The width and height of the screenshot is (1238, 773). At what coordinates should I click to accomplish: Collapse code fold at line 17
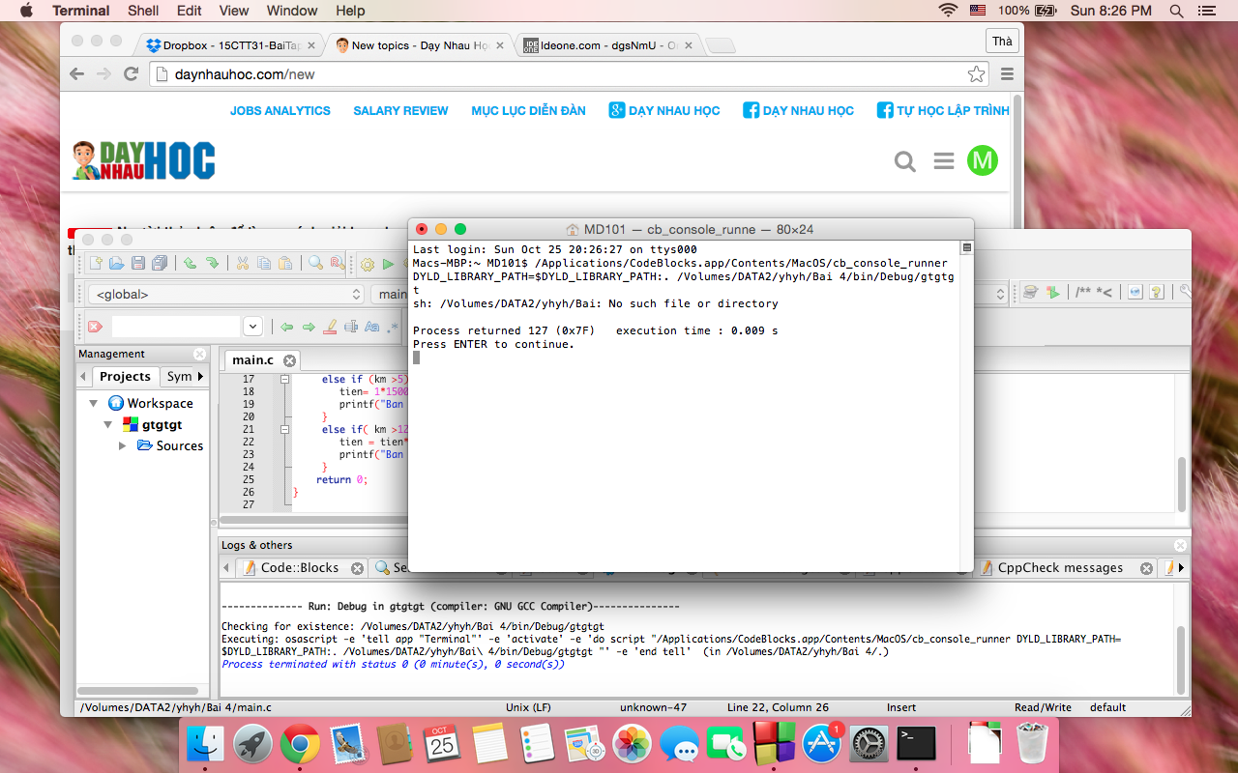(284, 380)
